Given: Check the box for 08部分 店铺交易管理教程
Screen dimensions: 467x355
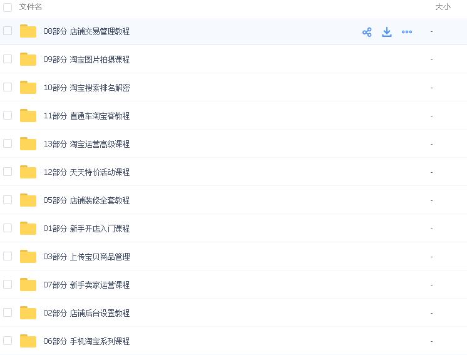Looking at the screenshot, I should [x=8, y=31].
